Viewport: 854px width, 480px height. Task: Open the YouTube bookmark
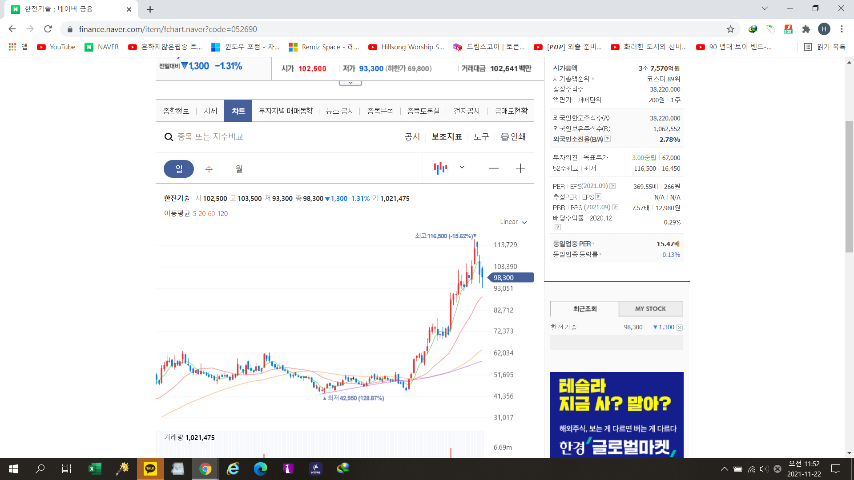(x=56, y=47)
